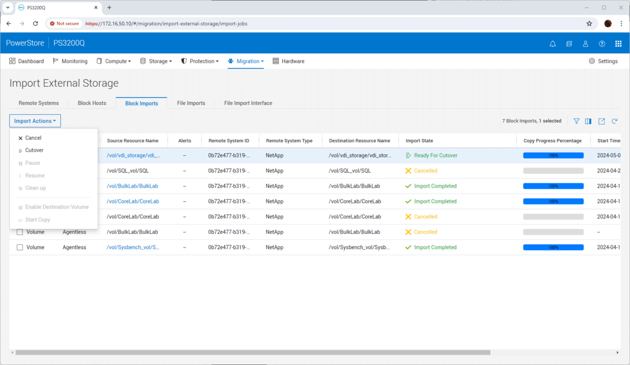This screenshot has height=365, width=630.
Task: Select the Block Imports tab
Action: click(142, 104)
